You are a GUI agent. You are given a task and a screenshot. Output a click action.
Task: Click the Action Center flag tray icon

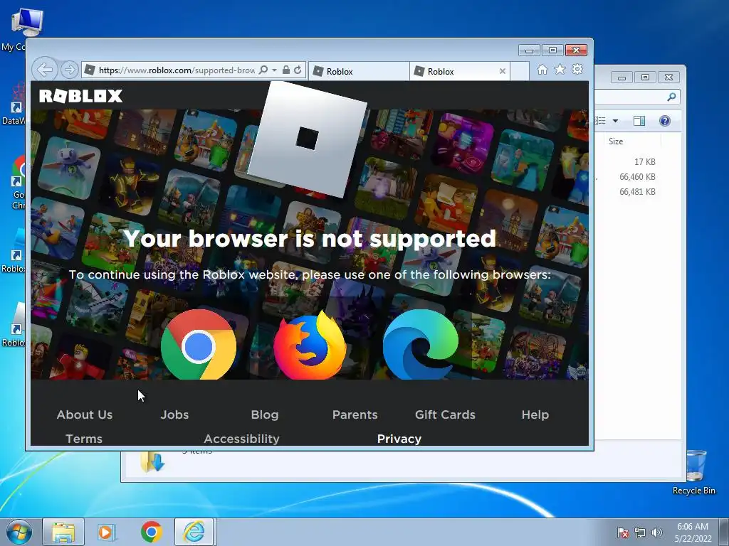pyautogui.click(x=622, y=532)
